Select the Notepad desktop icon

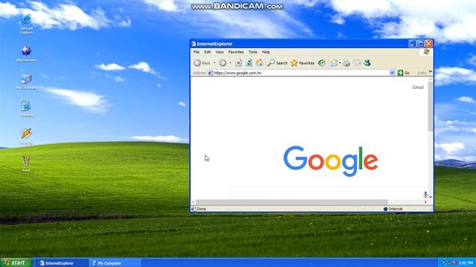[26, 109]
